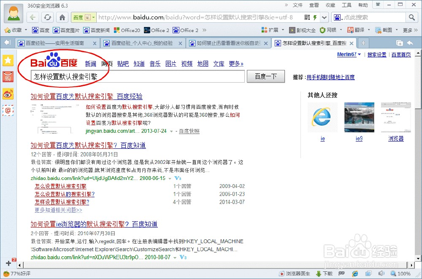The image size is (422, 279).
Task: Click the search magnifier icon
Action: click(411, 17)
